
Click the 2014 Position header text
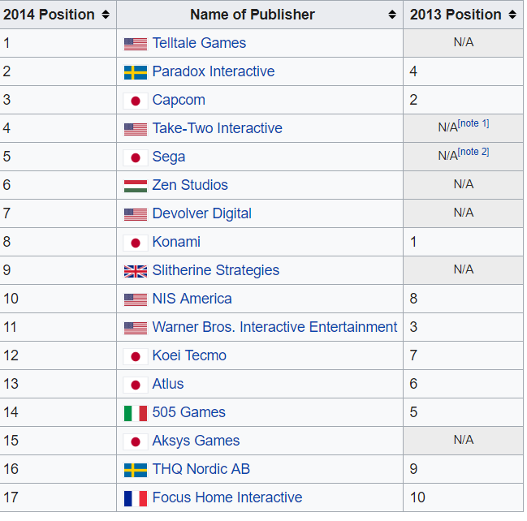point(49,15)
